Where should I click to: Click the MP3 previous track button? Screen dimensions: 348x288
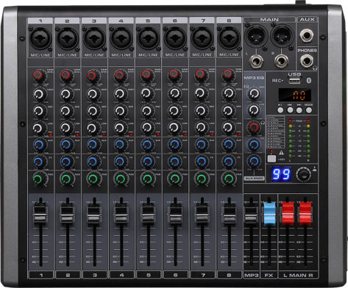pos(290,110)
